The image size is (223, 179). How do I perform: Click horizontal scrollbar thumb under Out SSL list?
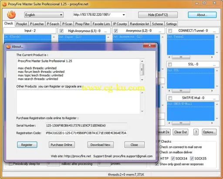[x=181, y=91]
